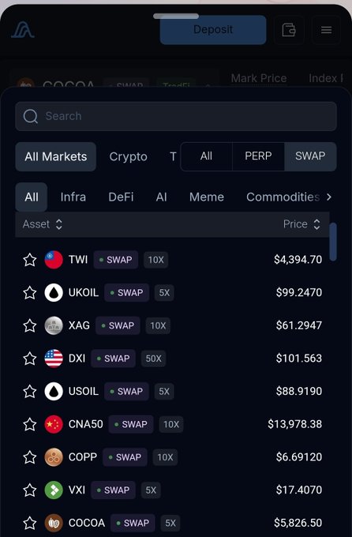Click the UKOIL oil drop icon
352x537 pixels.
[54, 292]
